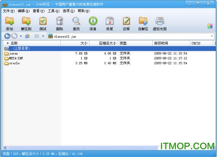The height and width of the screenshot is (157, 217).
Task: Click the 4.06 KB compressed size
Action: [110, 54]
